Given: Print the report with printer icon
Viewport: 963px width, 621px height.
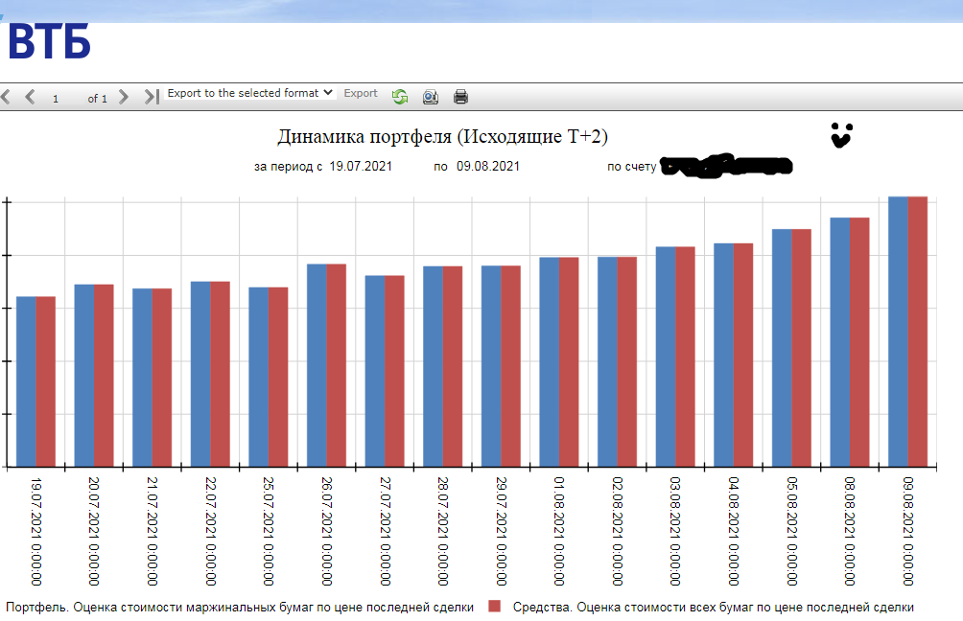Looking at the screenshot, I should click(x=460, y=97).
